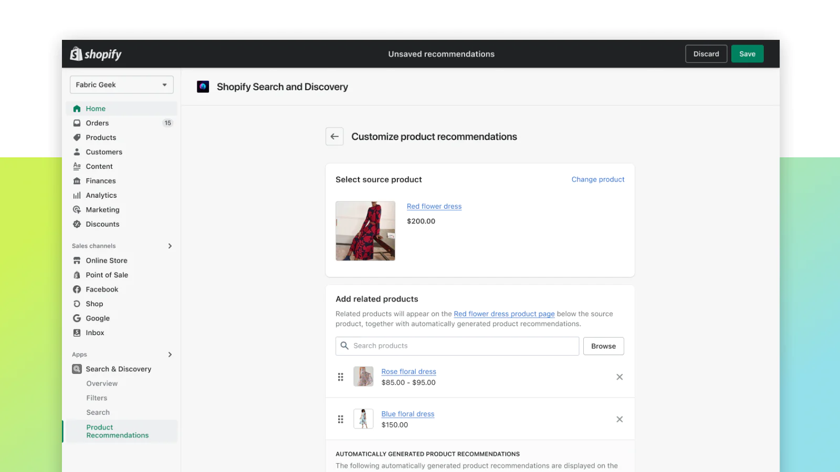Click the Search & Discovery app icon in sidebar

tap(77, 369)
